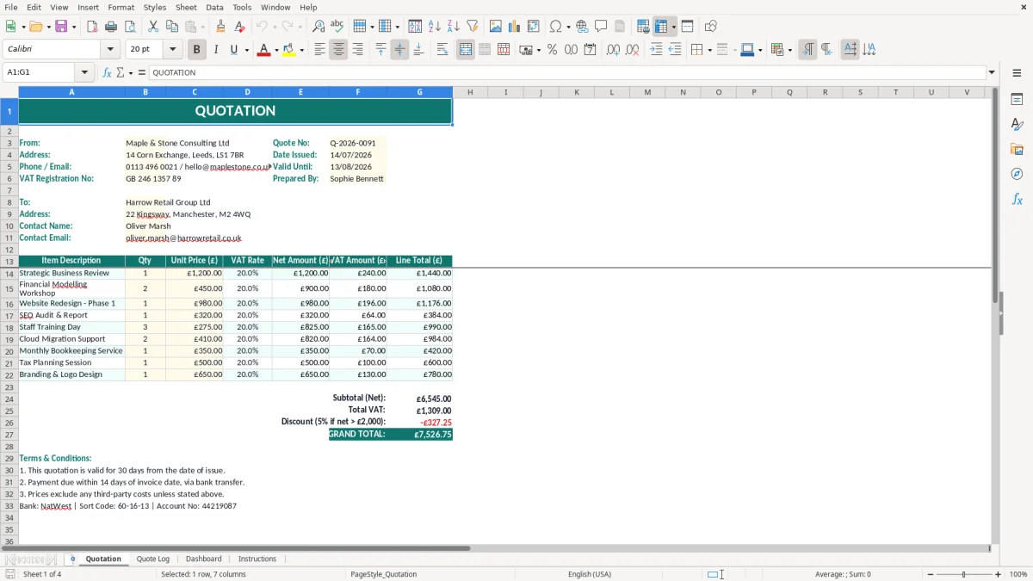Insert Comment speech bubble icon
The width and height of the screenshot is (1033, 581).
coord(602,27)
